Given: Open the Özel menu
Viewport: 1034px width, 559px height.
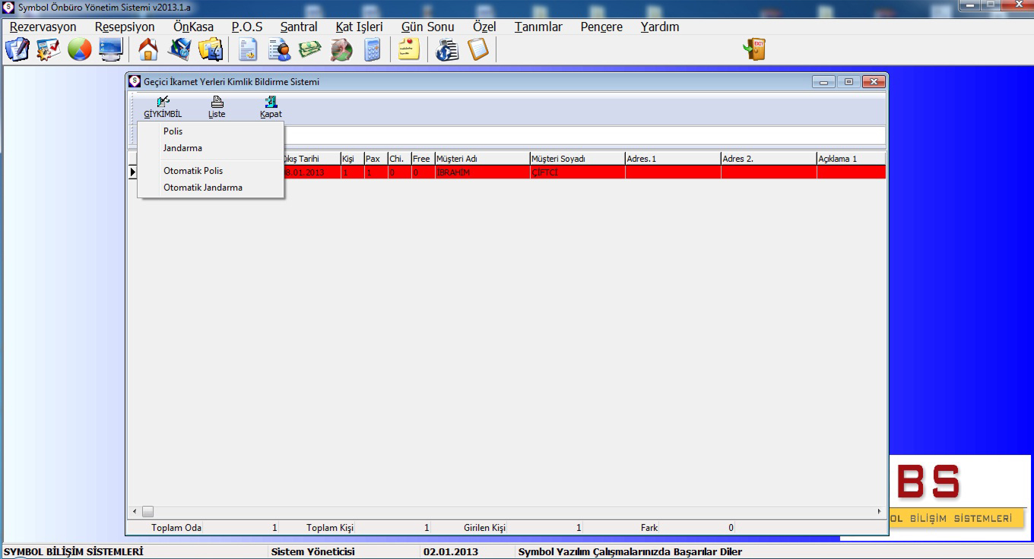Looking at the screenshot, I should coord(484,27).
